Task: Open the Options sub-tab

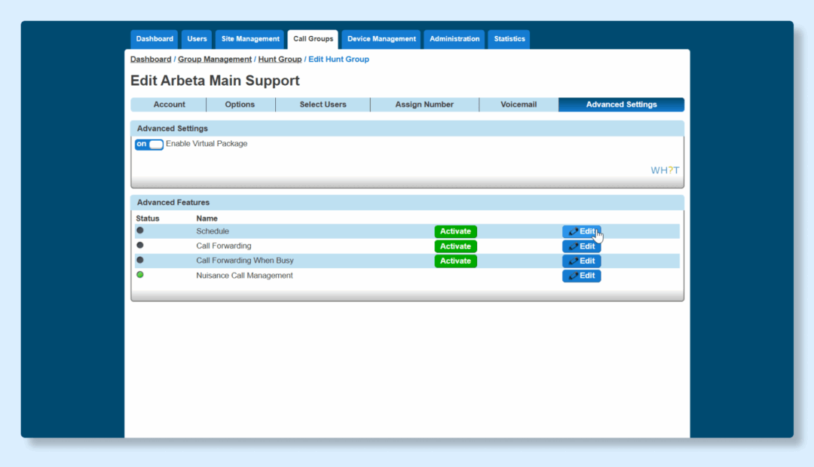Action: (240, 104)
